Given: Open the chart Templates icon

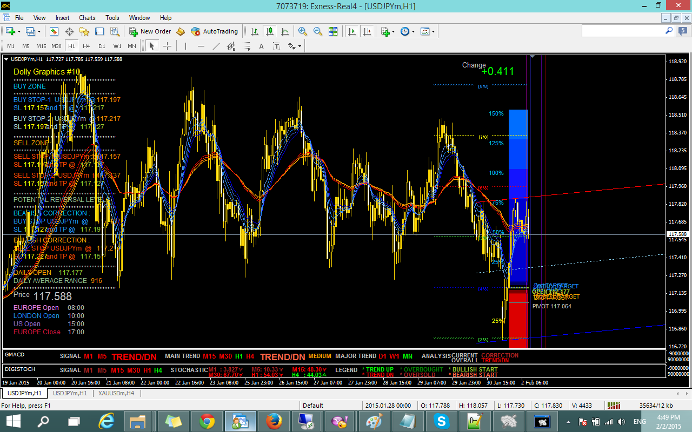Looking at the screenshot, I should (425, 31).
